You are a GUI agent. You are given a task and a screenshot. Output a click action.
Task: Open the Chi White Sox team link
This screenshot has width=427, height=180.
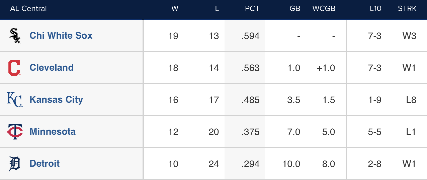(x=61, y=36)
